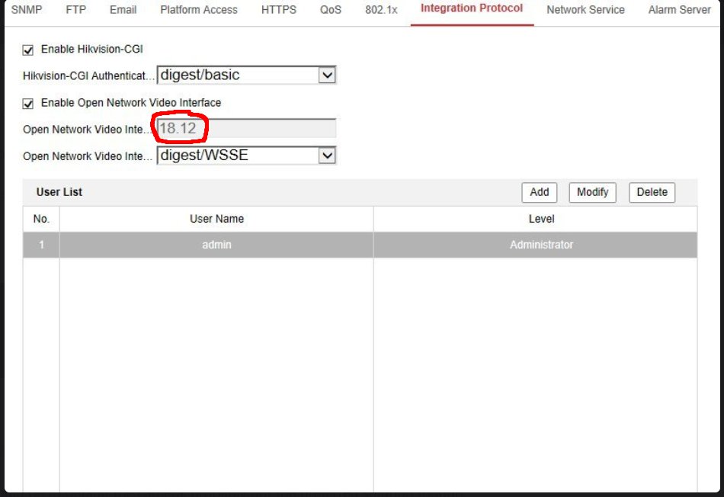724x497 pixels.
Task: Click the User Name column header
Action: (216, 219)
